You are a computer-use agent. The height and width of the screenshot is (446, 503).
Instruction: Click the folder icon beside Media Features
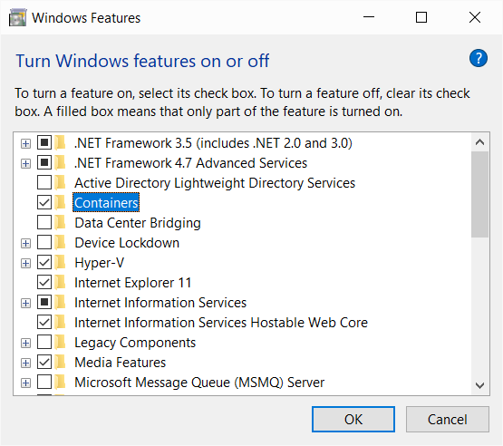60,362
